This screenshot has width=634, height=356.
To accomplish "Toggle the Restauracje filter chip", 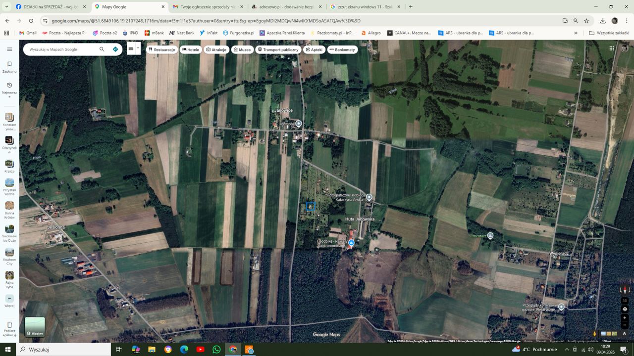I will coord(161,50).
